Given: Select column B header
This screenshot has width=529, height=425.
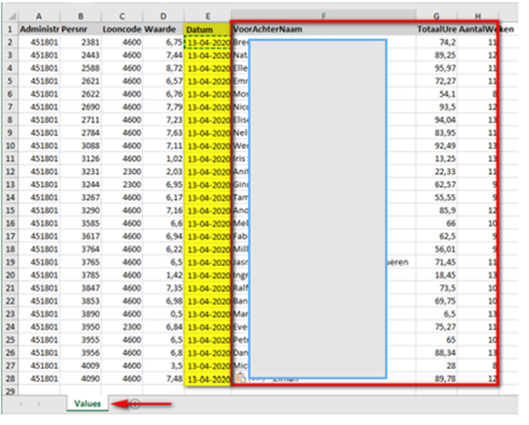Looking at the screenshot, I should 81,16.
